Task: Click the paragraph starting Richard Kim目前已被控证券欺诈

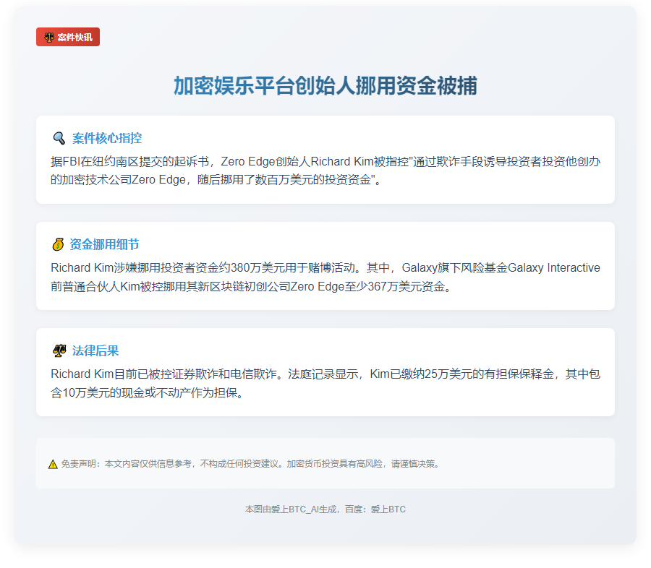Action: (x=325, y=383)
